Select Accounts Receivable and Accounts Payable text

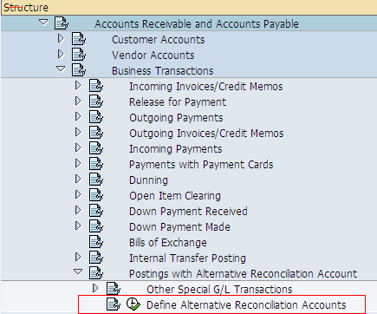(197, 23)
